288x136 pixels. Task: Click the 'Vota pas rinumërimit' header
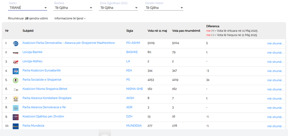point(186,31)
